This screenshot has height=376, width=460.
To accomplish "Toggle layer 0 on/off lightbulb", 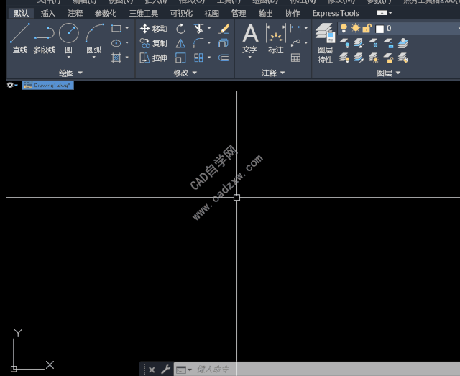I will click(344, 28).
